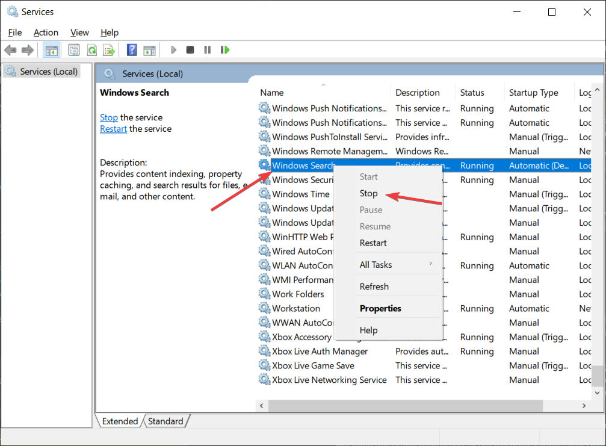This screenshot has height=446, width=606.
Task: Click vertical scrollbar down arrow
Action: (x=597, y=392)
